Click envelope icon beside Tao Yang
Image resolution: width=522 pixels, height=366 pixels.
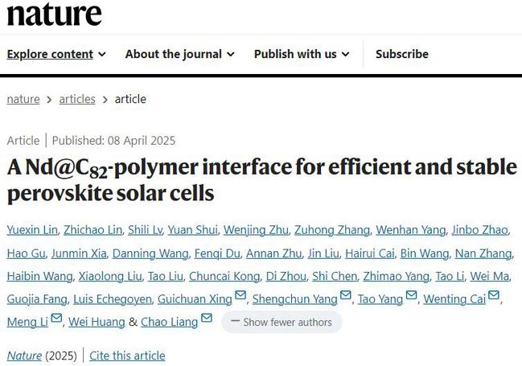(412, 298)
